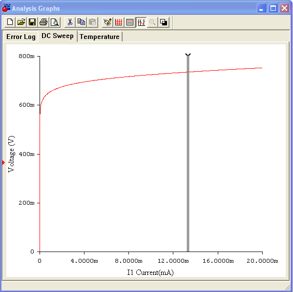Click the 800m y-axis tick label
The height and width of the screenshot is (292, 293).
coord(26,56)
